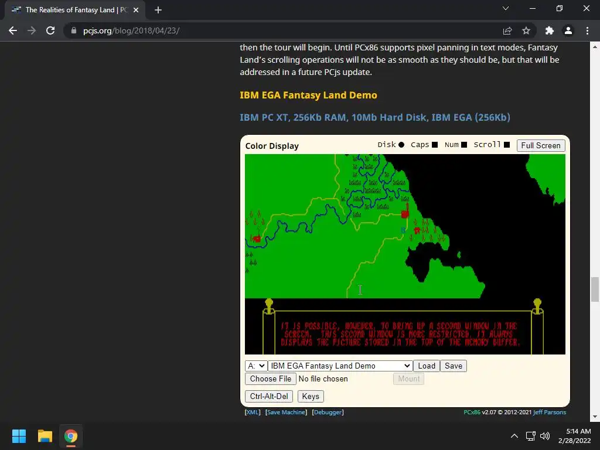
Task: Open the Debugger link
Action: point(328,412)
